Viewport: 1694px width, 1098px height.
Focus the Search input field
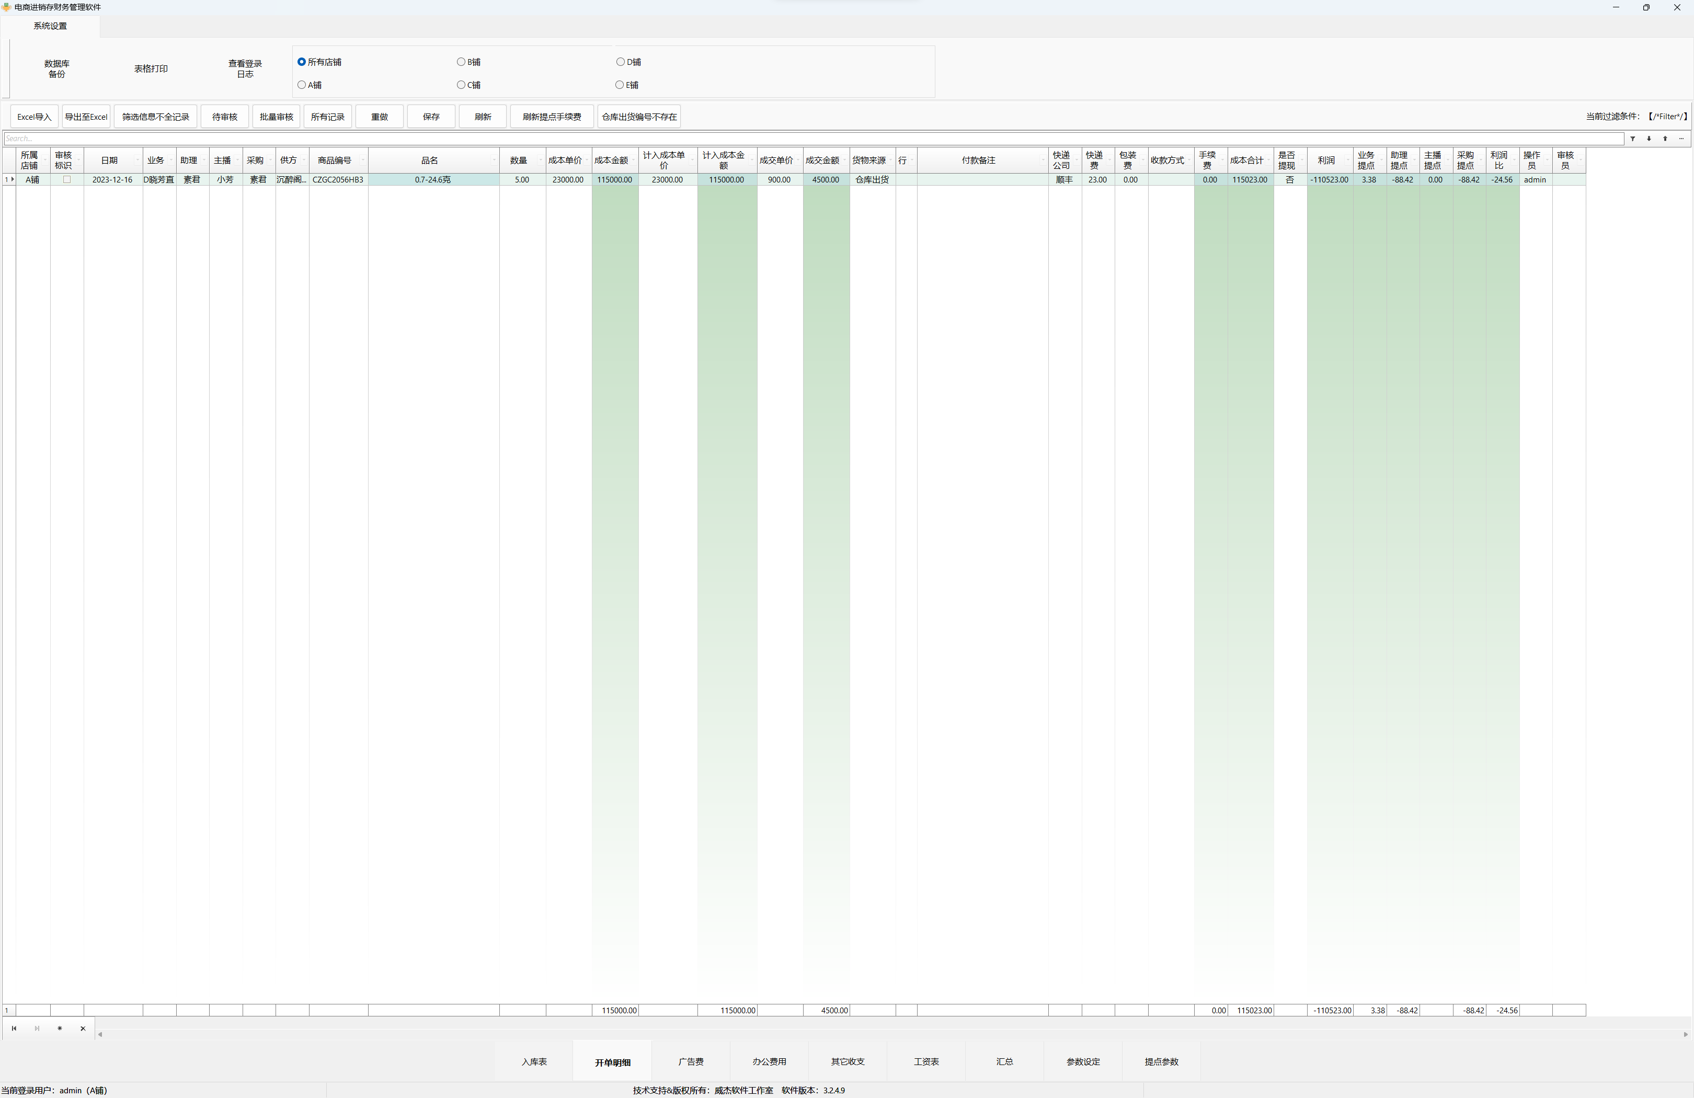click(x=814, y=139)
